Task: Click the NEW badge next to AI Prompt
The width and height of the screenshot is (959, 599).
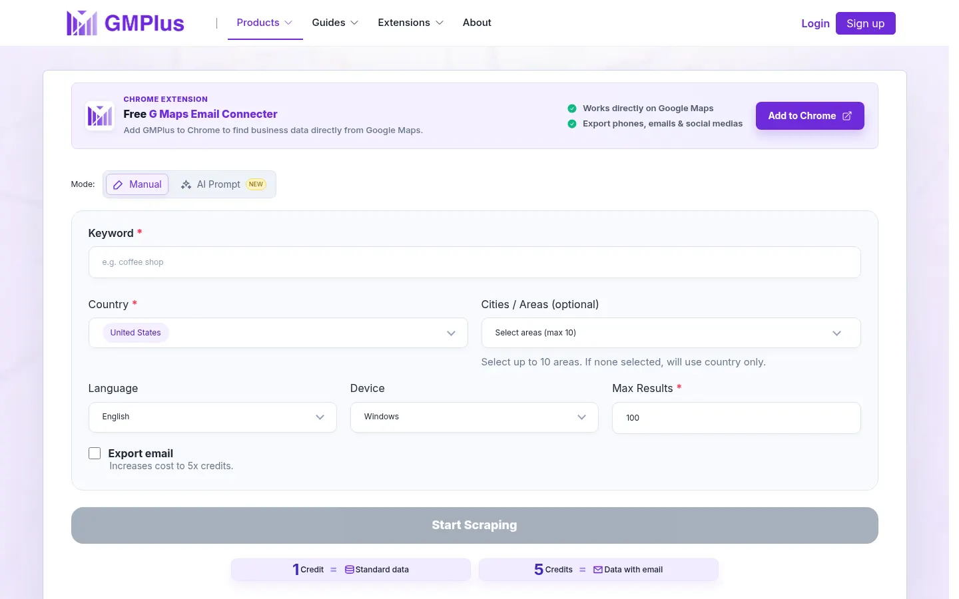Action: pos(256,184)
